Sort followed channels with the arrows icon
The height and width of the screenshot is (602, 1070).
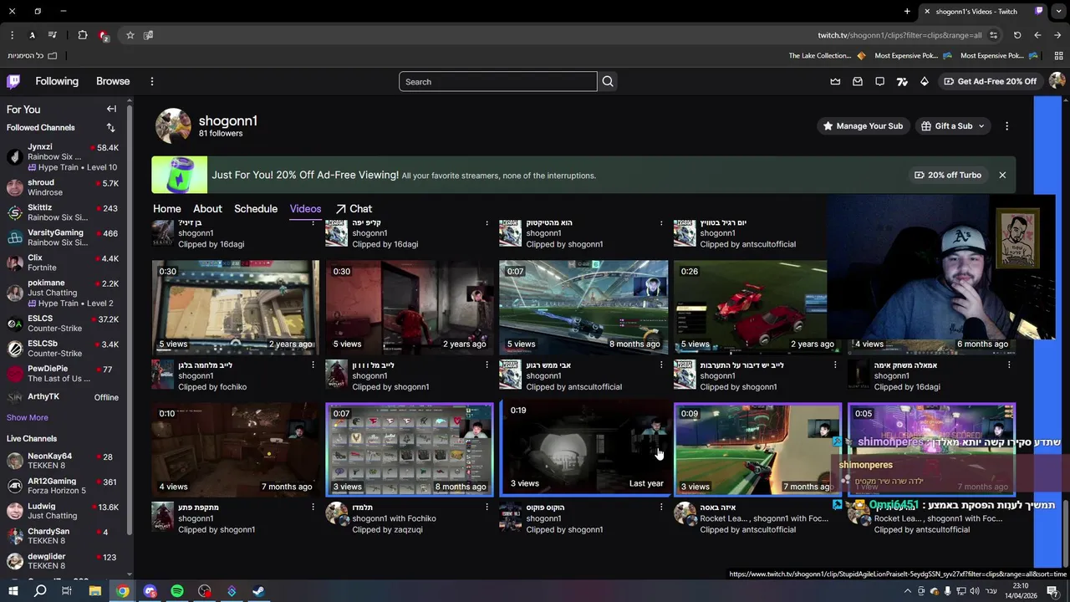(x=110, y=128)
